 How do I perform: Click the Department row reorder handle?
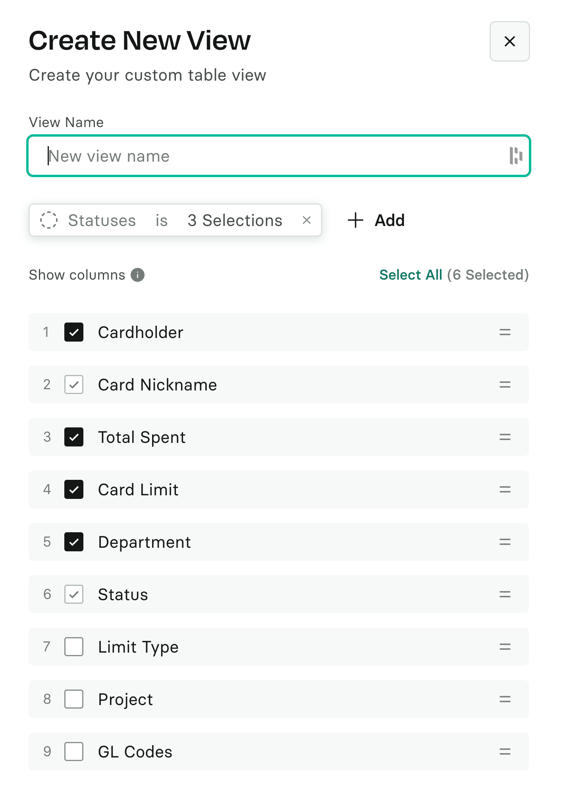point(505,542)
